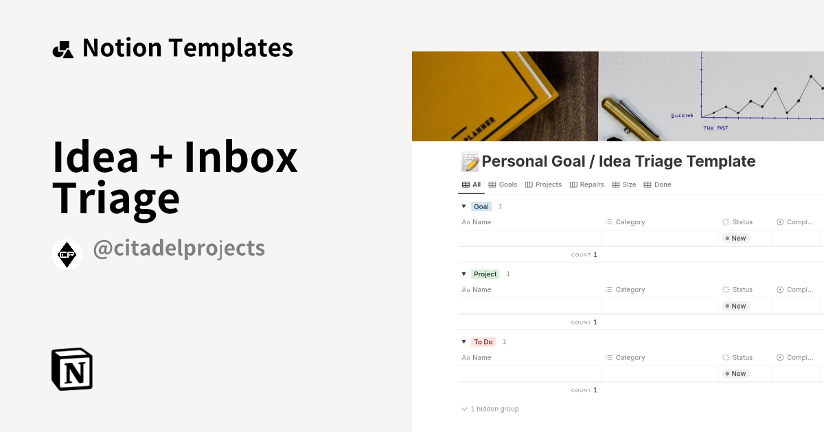Click the @citadelprojects avatar badge

67,254
